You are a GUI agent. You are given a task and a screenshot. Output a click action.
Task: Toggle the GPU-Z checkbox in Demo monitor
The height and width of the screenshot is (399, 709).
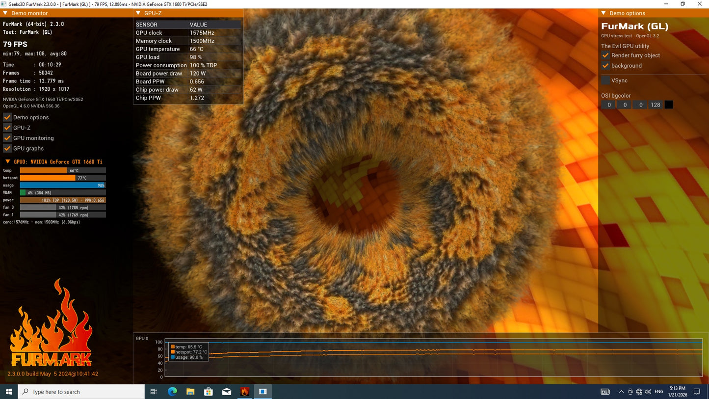pyautogui.click(x=7, y=128)
